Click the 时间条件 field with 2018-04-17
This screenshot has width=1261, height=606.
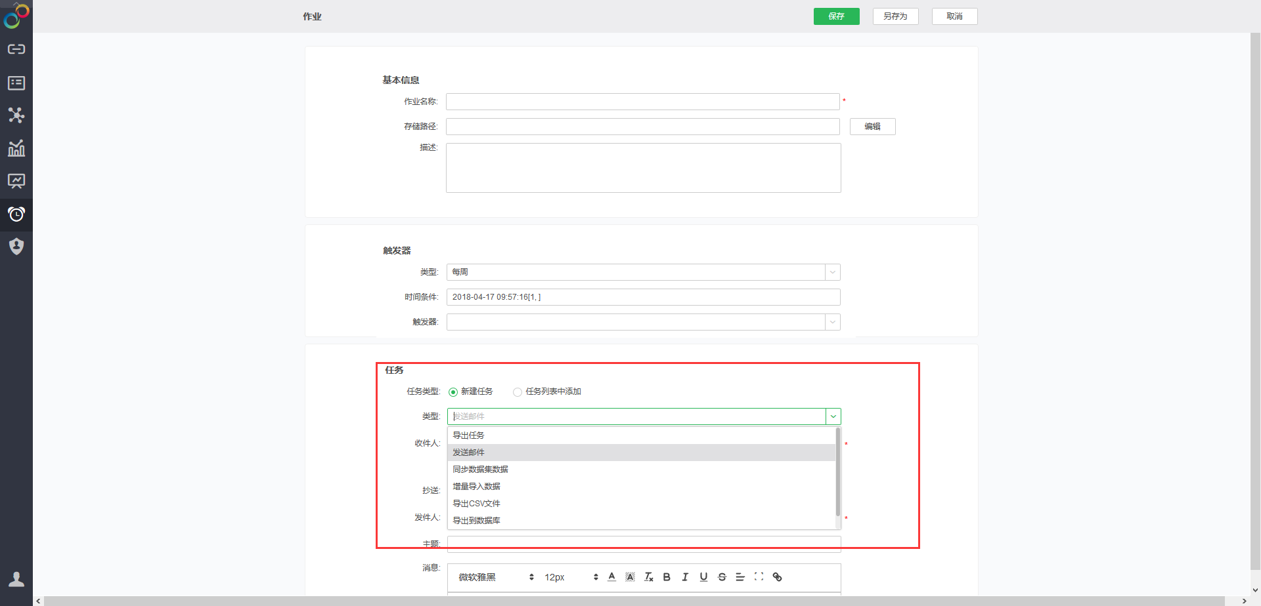pyautogui.click(x=644, y=297)
